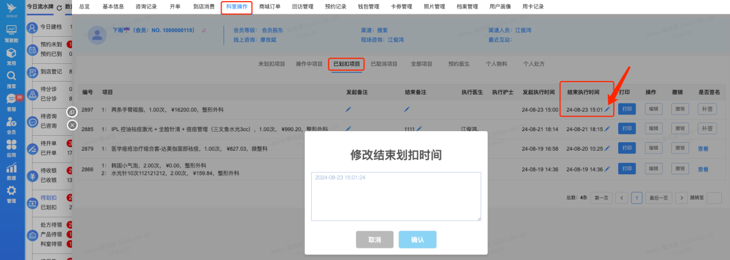Click the time textarea in the dialog
Screen dimensions: 730x260
[x=396, y=196]
